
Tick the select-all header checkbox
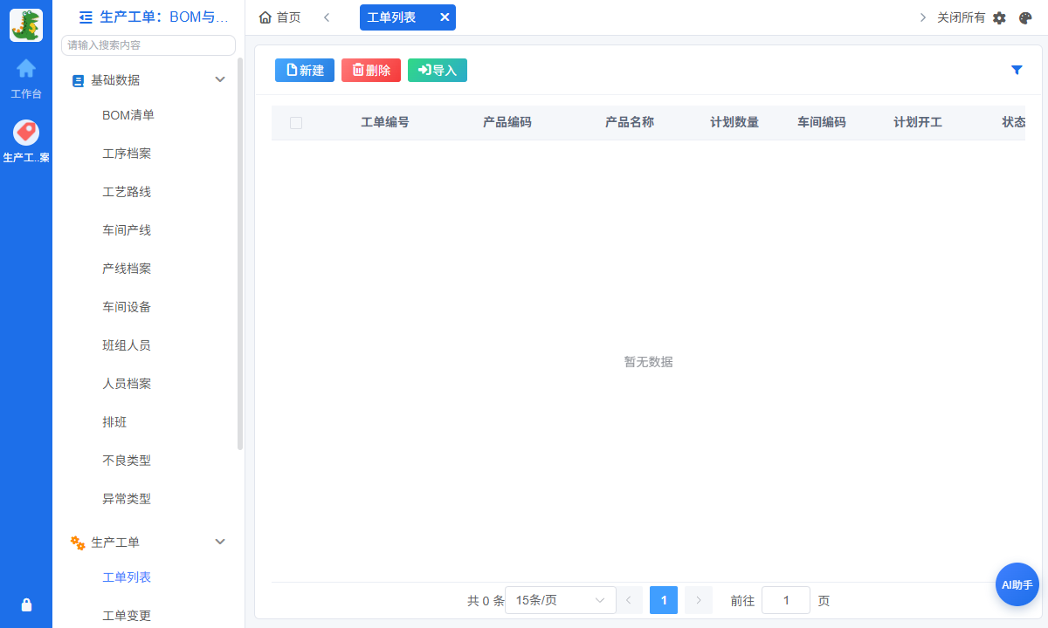click(296, 123)
